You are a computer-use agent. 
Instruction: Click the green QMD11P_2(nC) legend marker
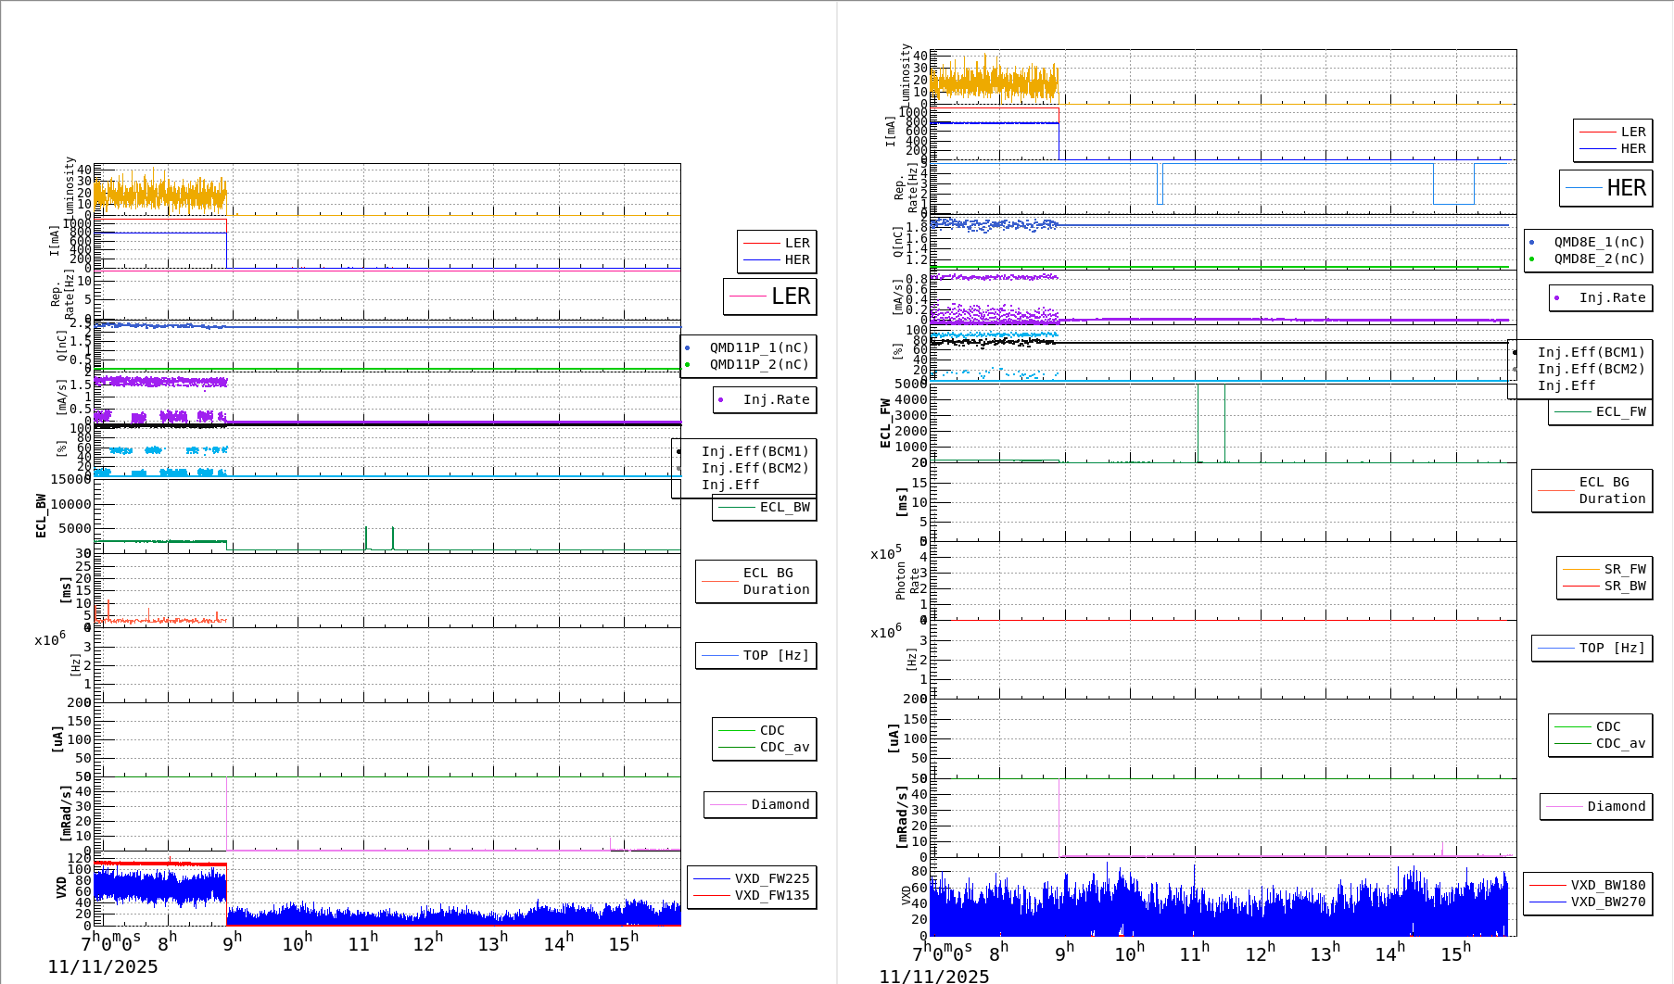[687, 365]
